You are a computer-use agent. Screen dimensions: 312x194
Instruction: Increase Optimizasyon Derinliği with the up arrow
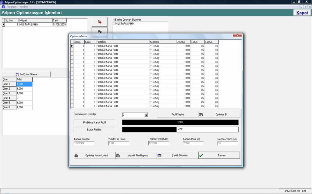click(x=146, y=114)
